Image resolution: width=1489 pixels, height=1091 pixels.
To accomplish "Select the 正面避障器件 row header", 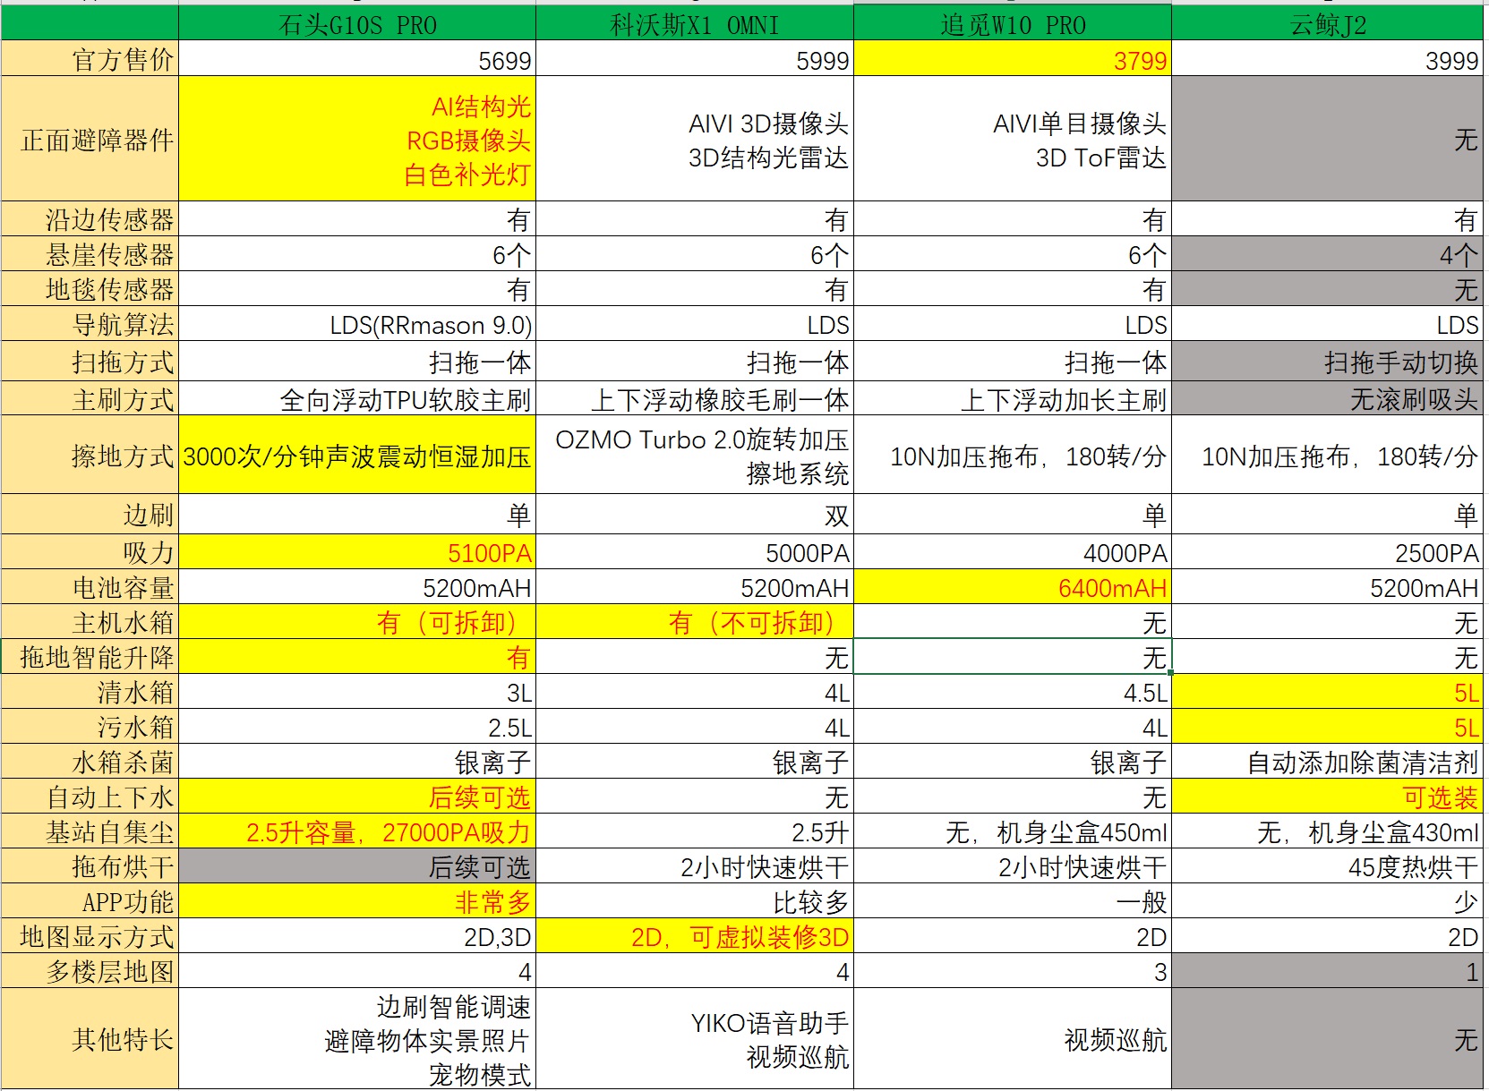I will click(90, 141).
